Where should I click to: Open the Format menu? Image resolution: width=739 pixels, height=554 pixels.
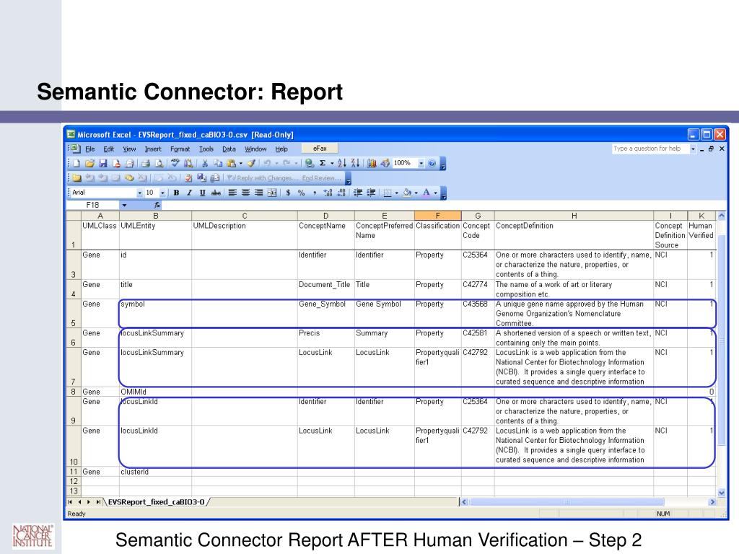pos(180,149)
